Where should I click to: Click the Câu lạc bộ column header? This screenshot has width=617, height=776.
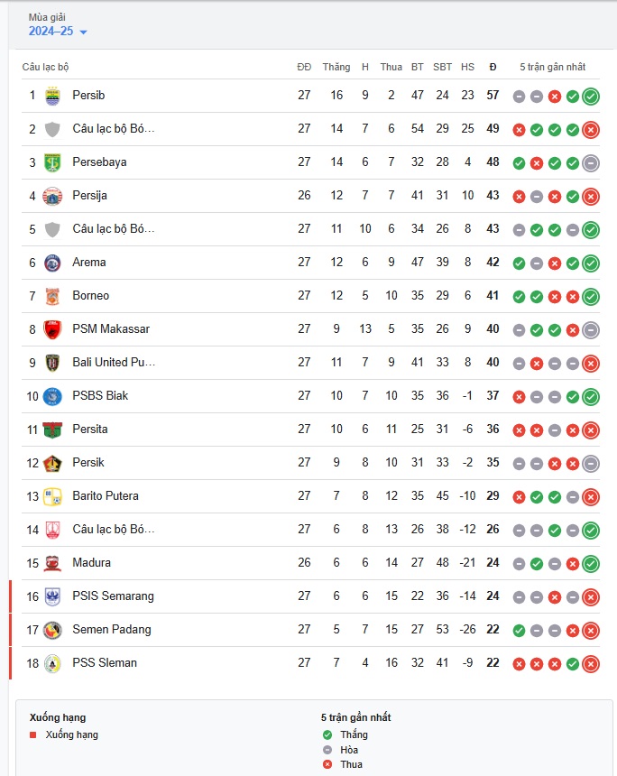[x=45, y=67]
